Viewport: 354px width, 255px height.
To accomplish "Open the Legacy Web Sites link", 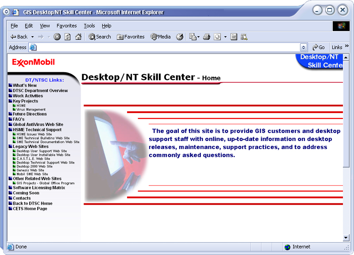I will tap(31, 147).
